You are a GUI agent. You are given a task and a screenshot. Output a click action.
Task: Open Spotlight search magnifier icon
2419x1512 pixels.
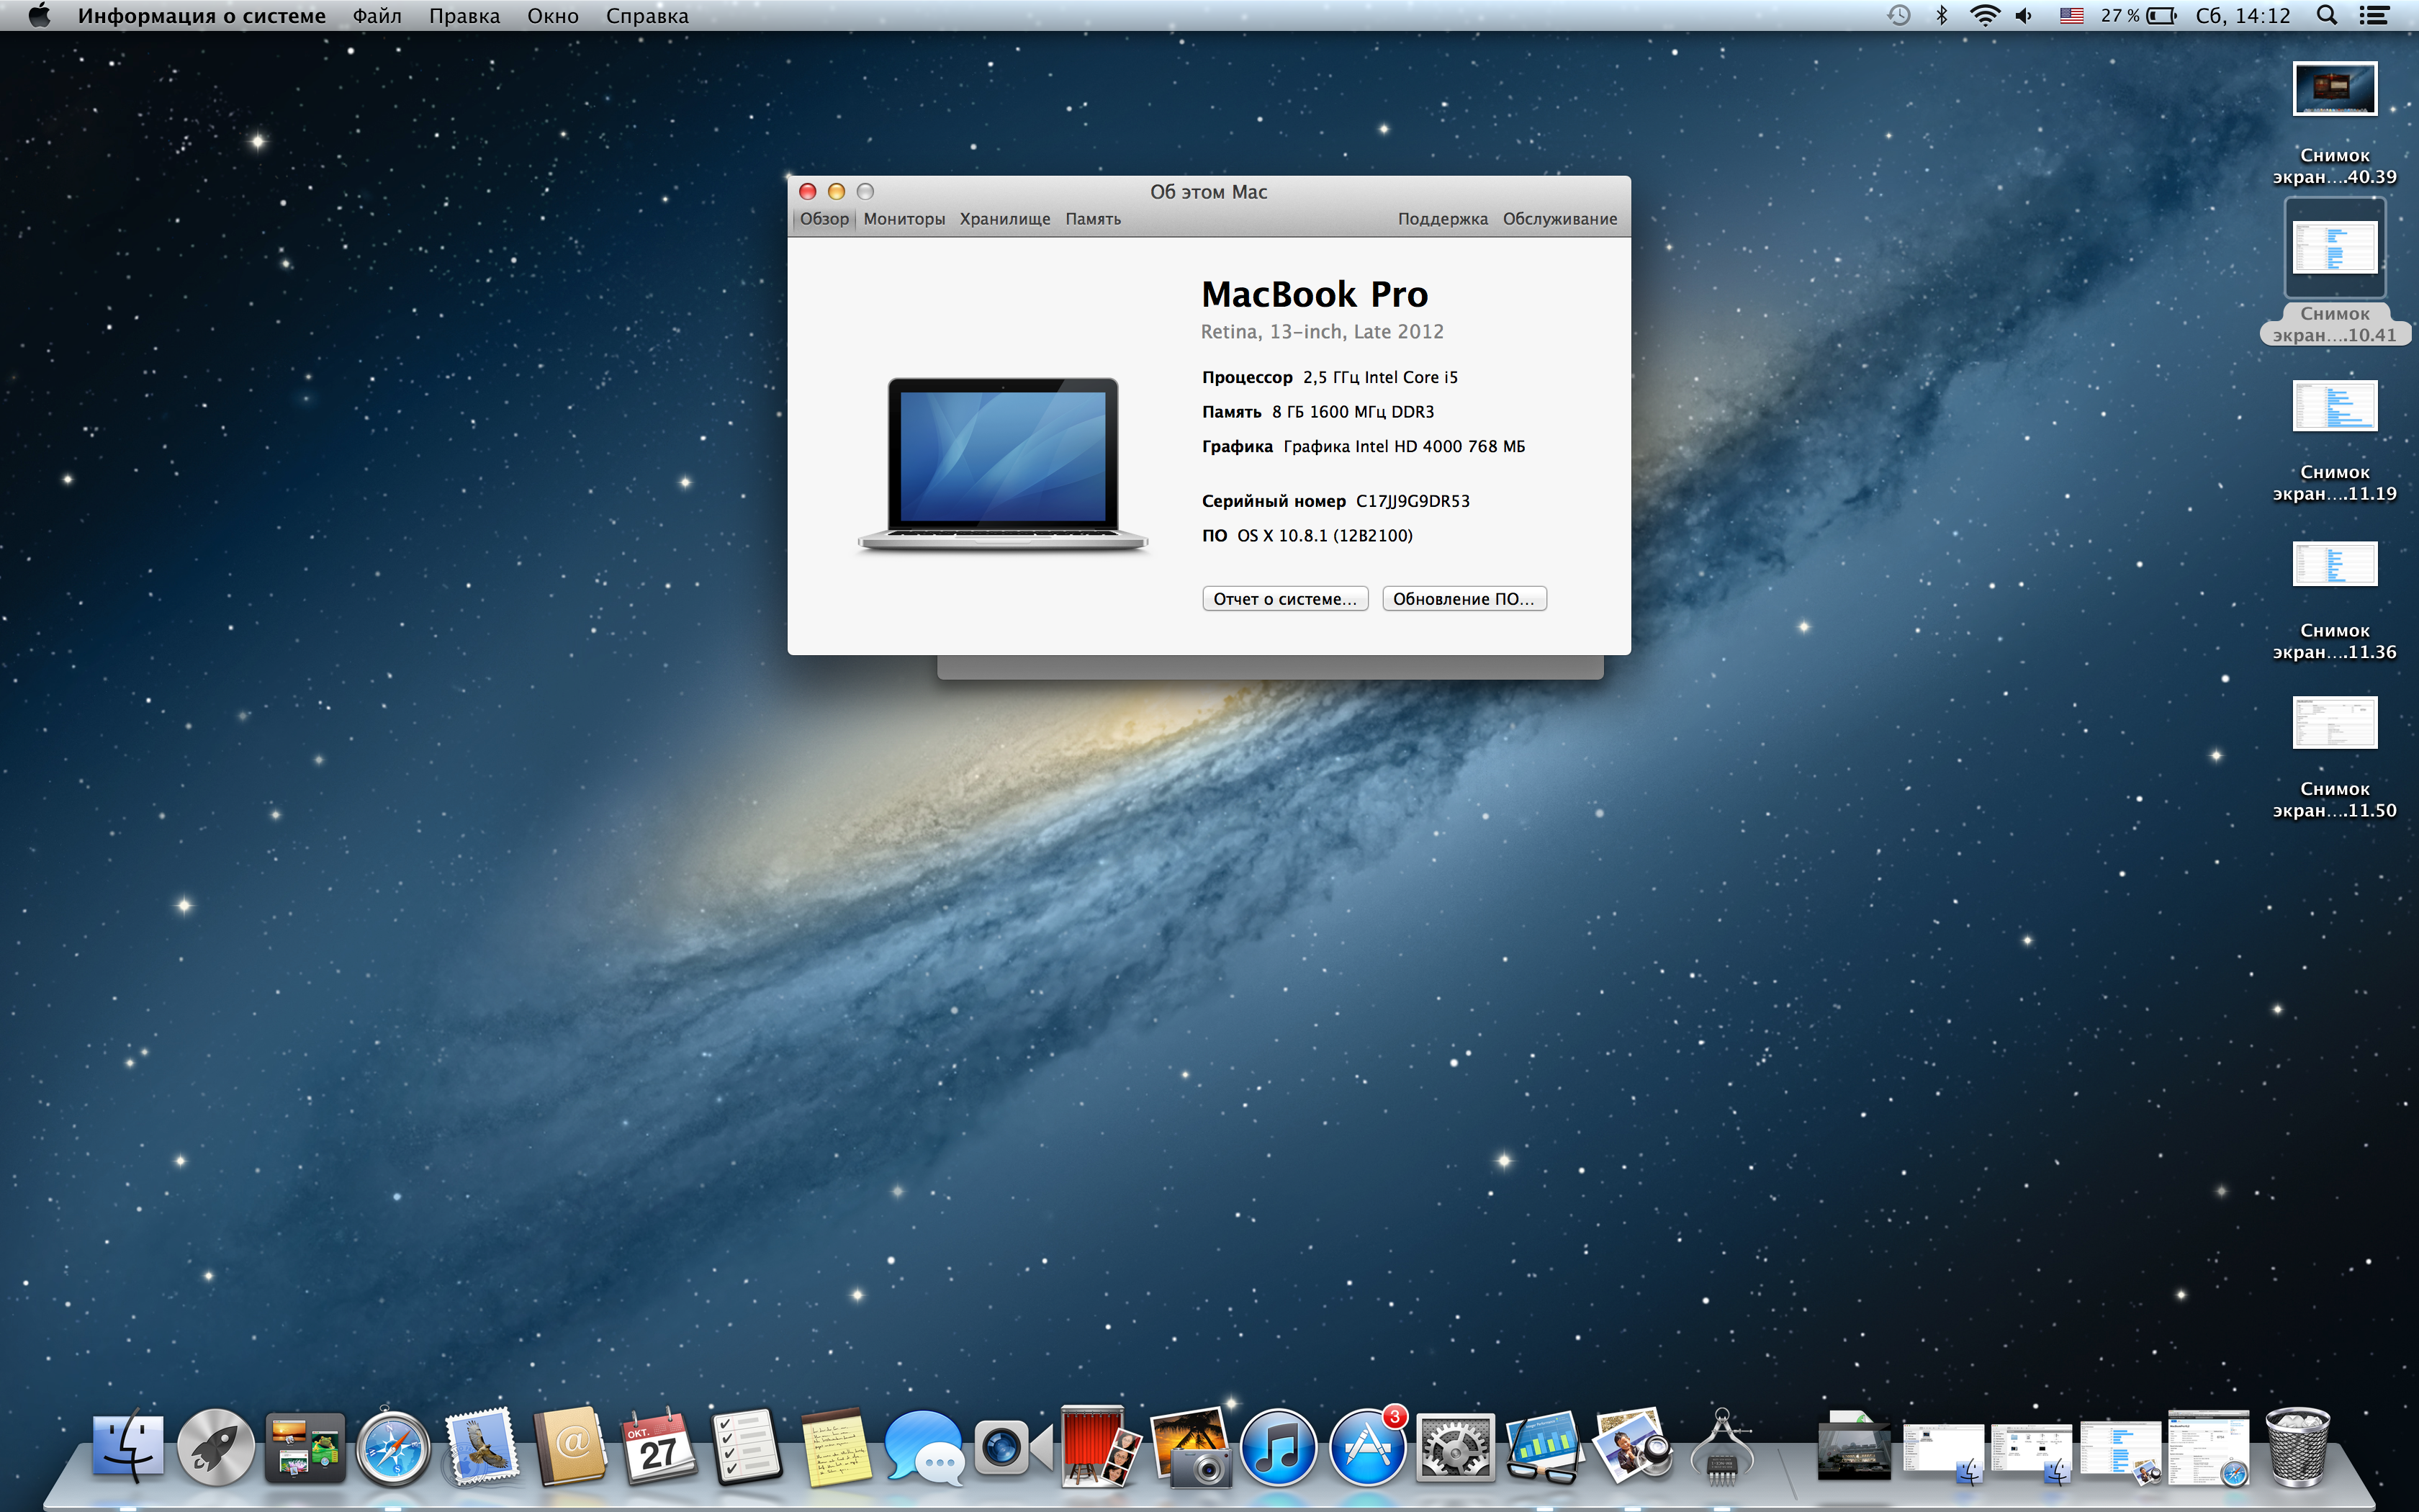tap(2327, 16)
